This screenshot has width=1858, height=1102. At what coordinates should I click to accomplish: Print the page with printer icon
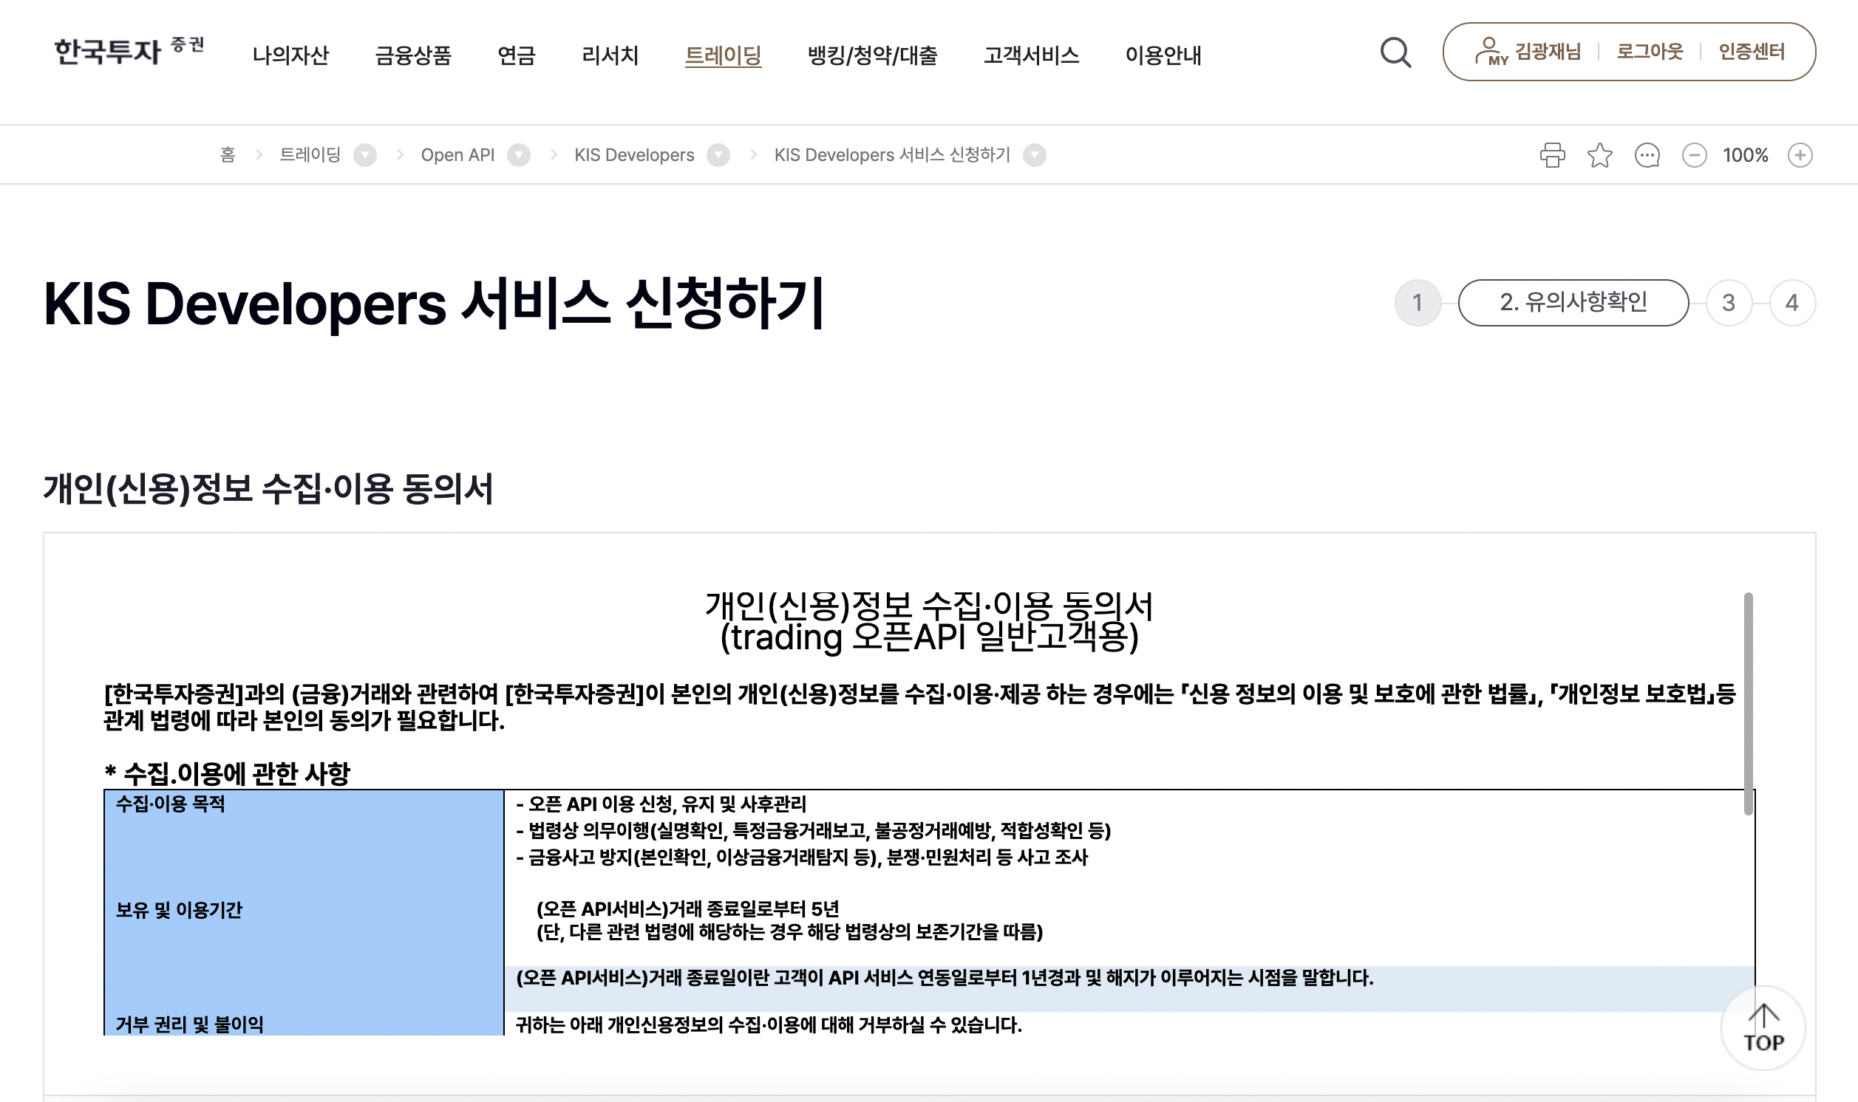[1552, 155]
